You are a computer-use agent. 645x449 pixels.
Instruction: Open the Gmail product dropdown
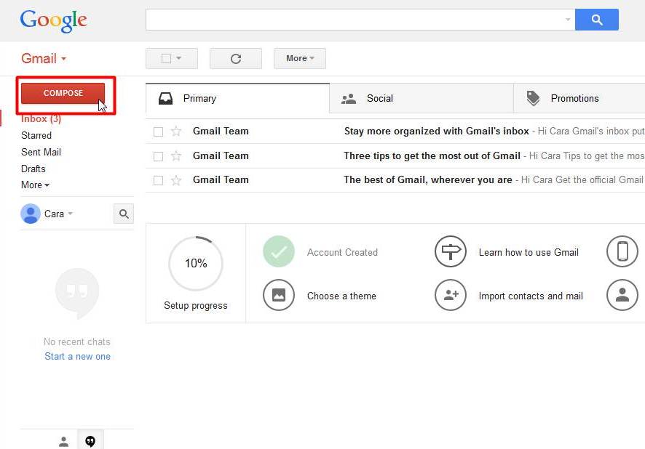44,59
